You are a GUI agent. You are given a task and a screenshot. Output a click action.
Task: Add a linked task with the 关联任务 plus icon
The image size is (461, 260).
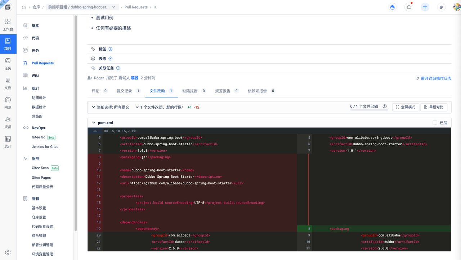pos(118,68)
